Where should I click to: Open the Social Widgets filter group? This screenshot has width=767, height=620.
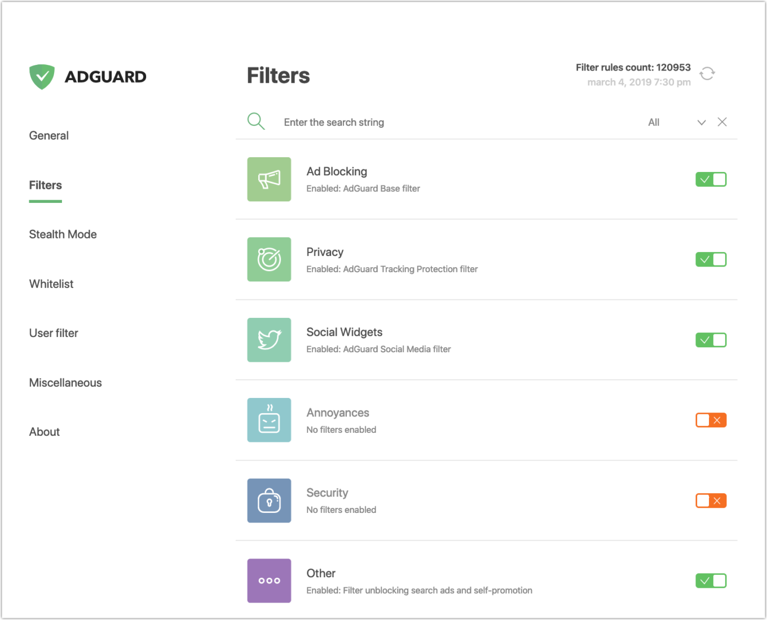(x=344, y=333)
